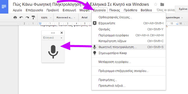
Task: Close the voice typing panel
Action: pyautogui.click(x=62, y=33)
